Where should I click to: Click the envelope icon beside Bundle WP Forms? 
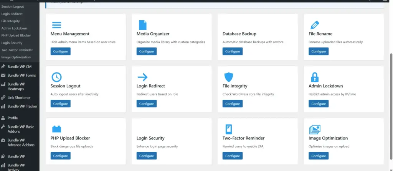[3, 76]
